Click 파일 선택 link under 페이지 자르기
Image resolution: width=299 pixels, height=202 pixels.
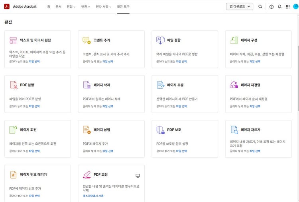(255, 151)
